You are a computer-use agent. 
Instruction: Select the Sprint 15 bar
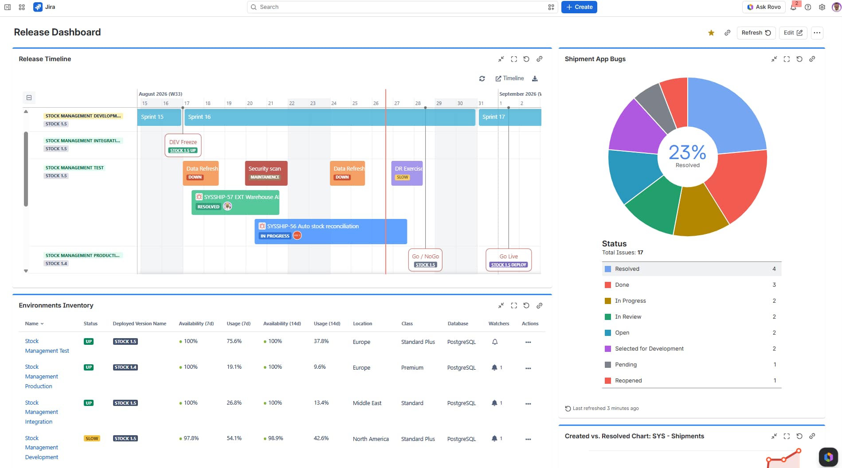[x=159, y=117]
